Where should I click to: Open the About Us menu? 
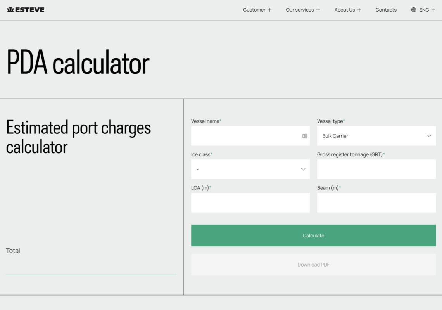[345, 10]
